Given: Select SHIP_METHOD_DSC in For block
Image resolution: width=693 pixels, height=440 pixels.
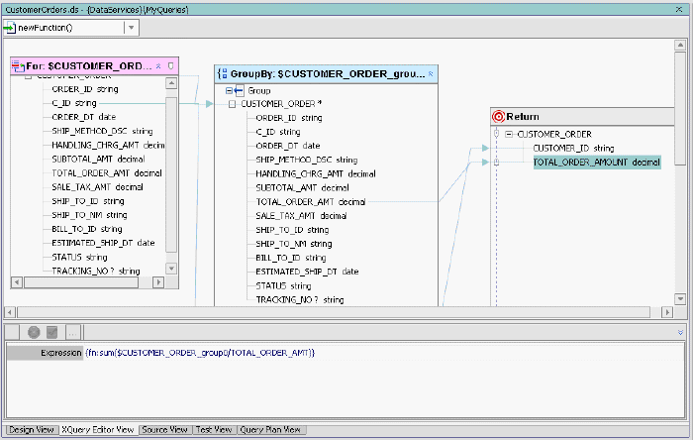Looking at the screenshot, I should (x=102, y=132).
